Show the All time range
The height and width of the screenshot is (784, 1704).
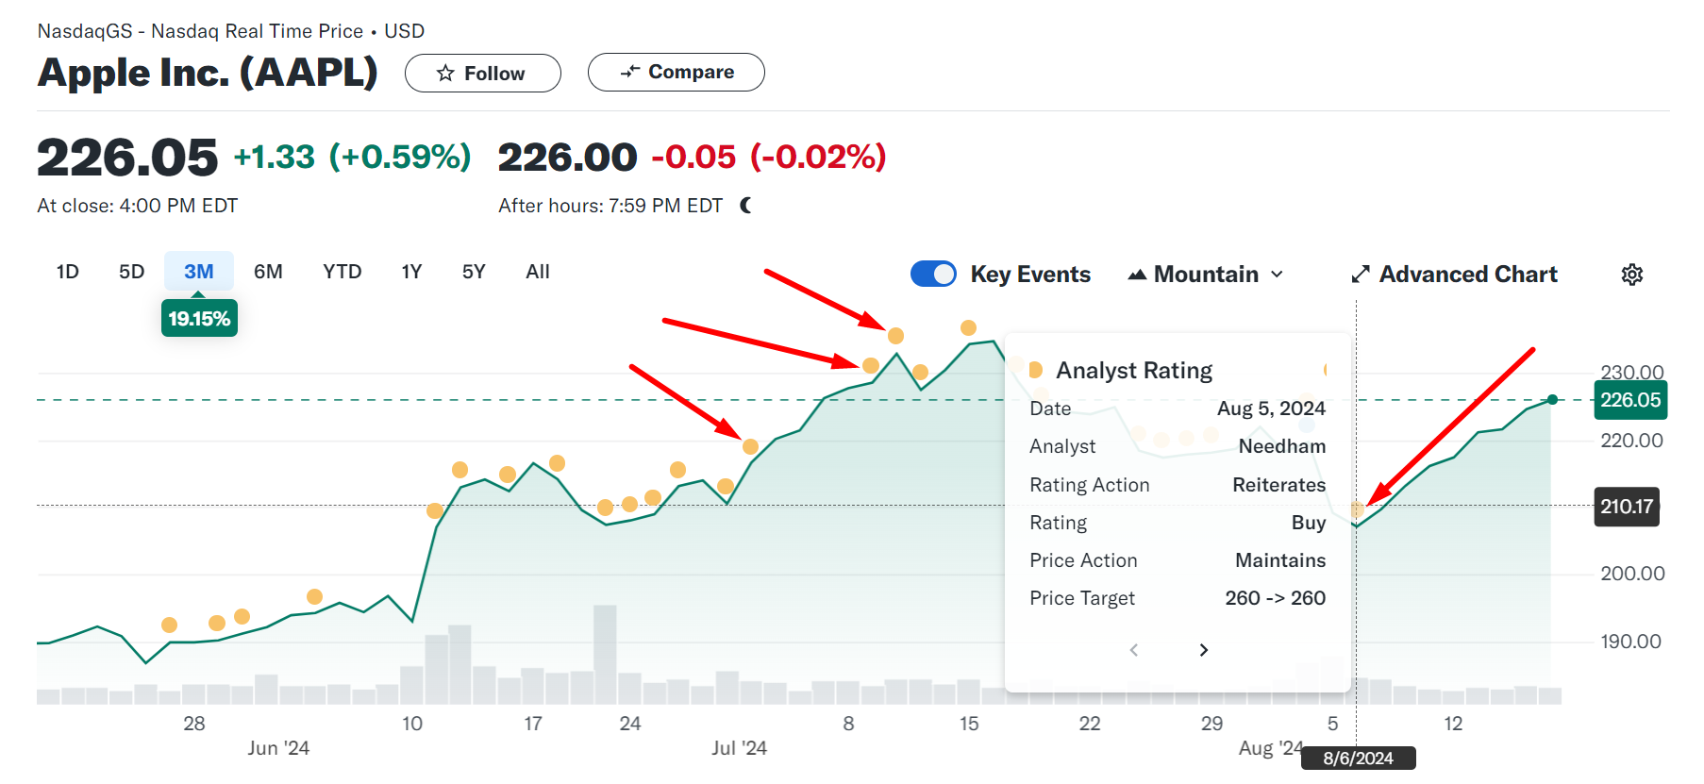point(537,272)
